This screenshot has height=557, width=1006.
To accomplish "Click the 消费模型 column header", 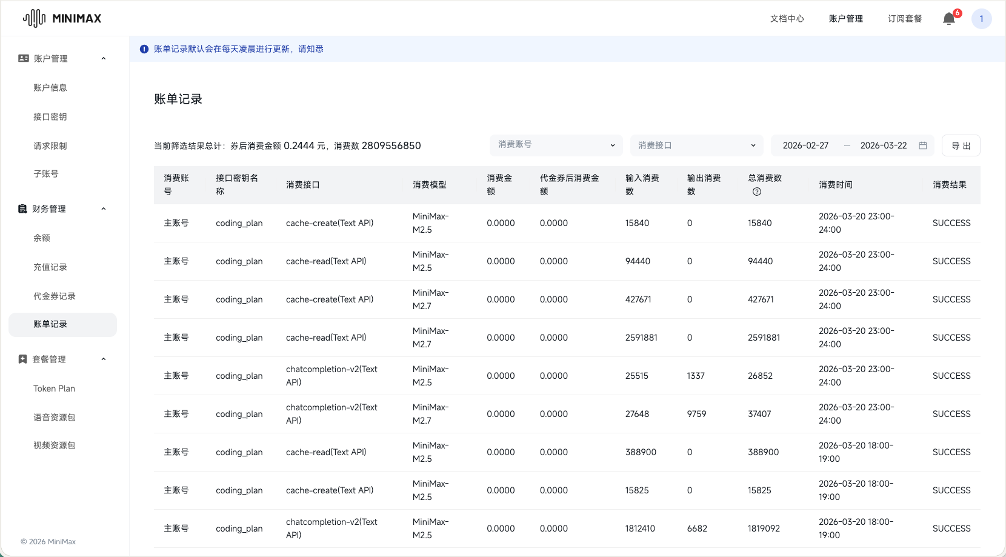I will 430,185.
